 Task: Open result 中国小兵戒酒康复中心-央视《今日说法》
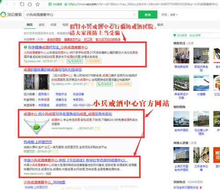76,160
